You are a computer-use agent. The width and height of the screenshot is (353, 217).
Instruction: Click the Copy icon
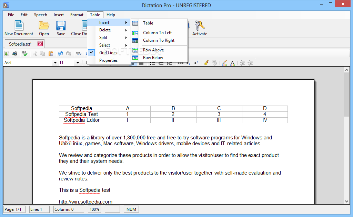click(42, 53)
